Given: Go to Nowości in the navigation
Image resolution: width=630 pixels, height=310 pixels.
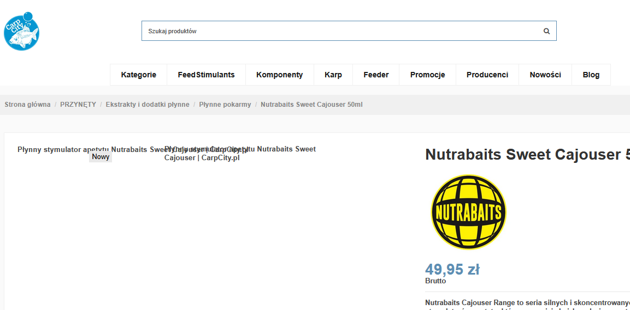Looking at the screenshot, I should point(545,75).
